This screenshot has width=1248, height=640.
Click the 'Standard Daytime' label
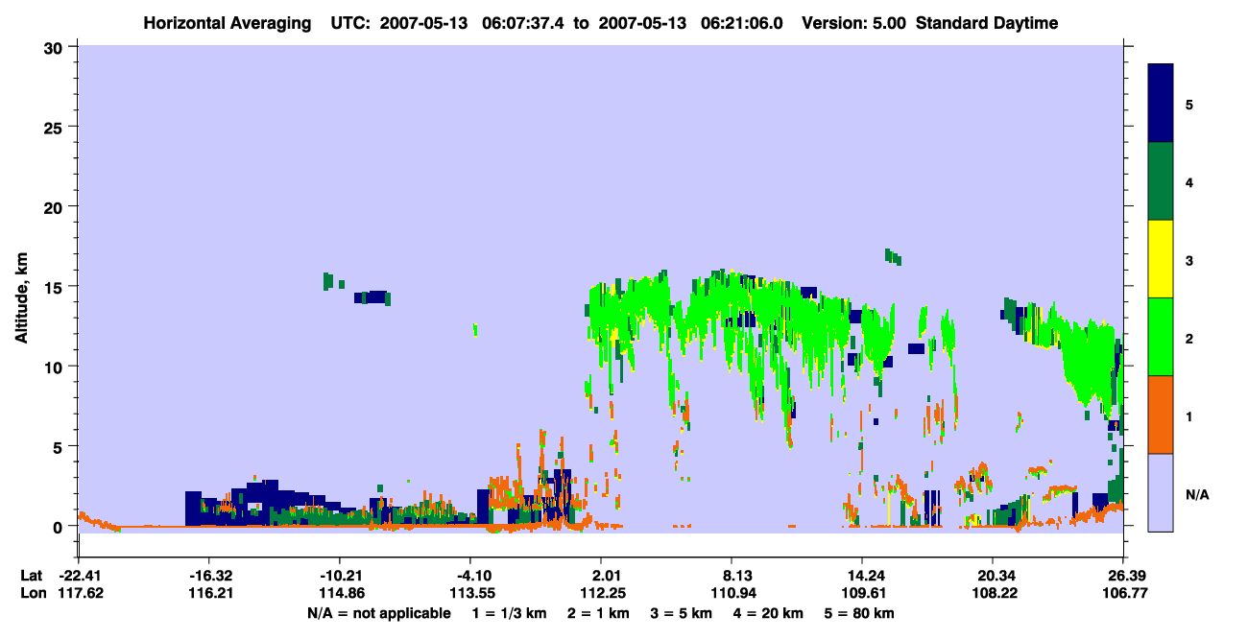pos(987,23)
